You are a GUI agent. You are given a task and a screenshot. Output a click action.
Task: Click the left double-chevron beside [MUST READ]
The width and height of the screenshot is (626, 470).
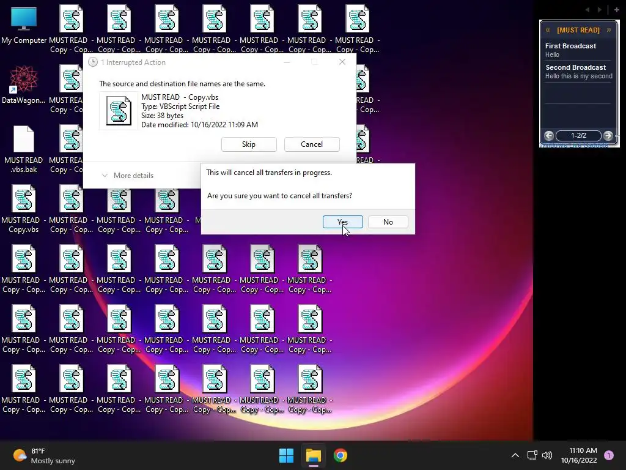(548, 30)
